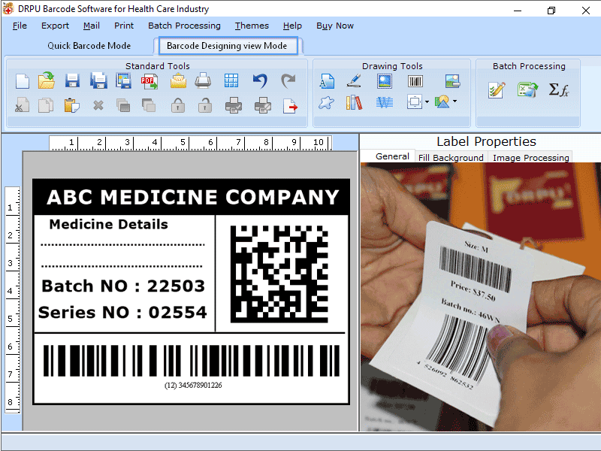Click the vertical ruler beside the canvas
Image resolution: width=601 pixels, height=451 pixels.
[x=12, y=300]
